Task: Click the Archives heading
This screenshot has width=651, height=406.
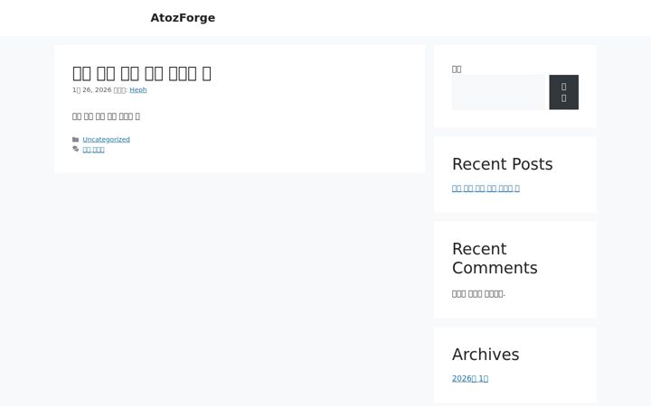Action: click(x=486, y=355)
